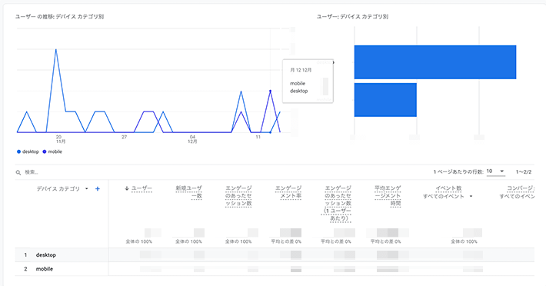The height and width of the screenshot is (286, 546).
Task: Click the sort arrow beside ユーザー column
Action: [127, 188]
